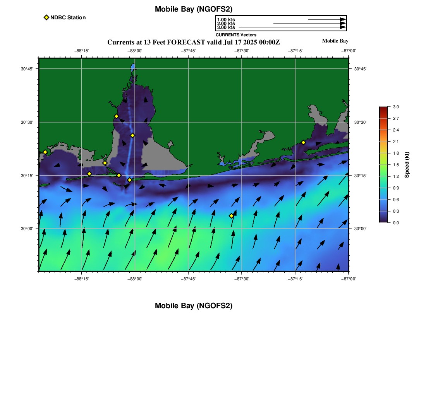Click the NDBC Station legend diamond icon

click(x=46, y=17)
